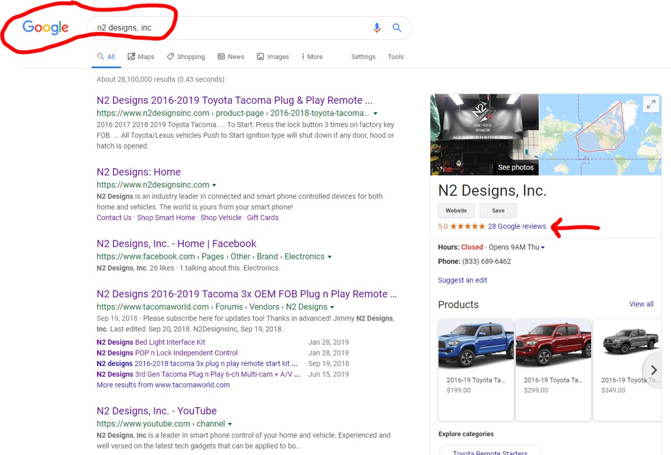Click the About 28,100,000 results text
671x455 pixels.
(x=161, y=80)
